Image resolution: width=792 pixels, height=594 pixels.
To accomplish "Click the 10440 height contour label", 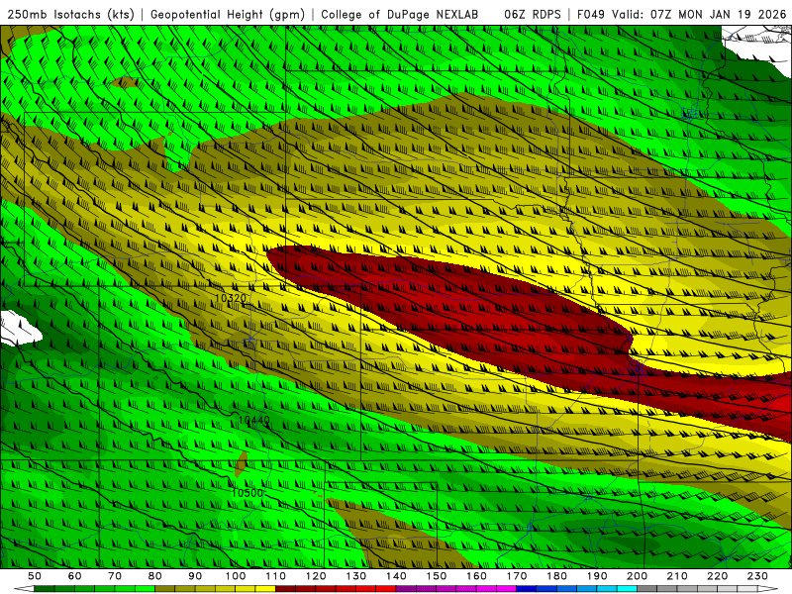I will pyautogui.click(x=254, y=420).
